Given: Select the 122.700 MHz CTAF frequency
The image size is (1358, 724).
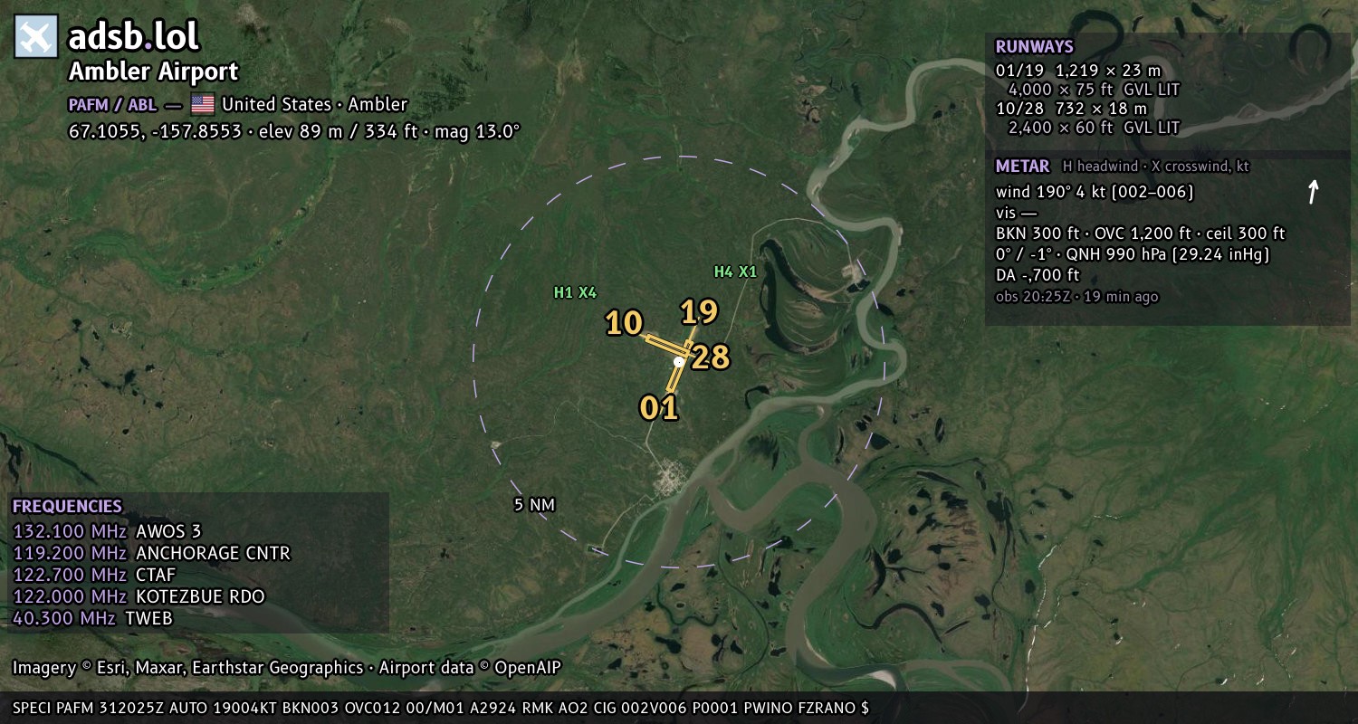Looking at the screenshot, I should pos(94,575).
